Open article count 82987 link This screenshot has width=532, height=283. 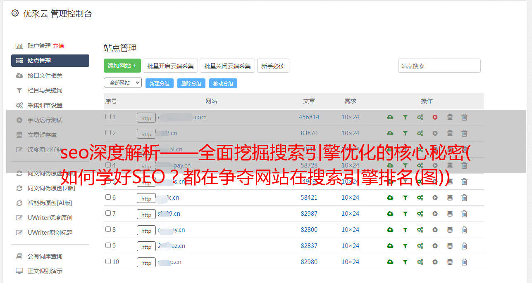(x=309, y=214)
